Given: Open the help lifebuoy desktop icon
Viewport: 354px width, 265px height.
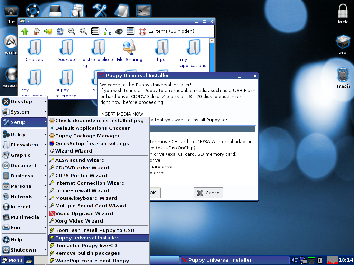Looking at the screenshot, I should [33, 10].
